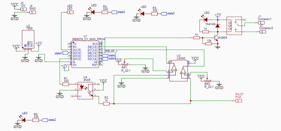The image size is (281, 131).
Task: Select the GND symbol below the 7805
Action: 25,59
